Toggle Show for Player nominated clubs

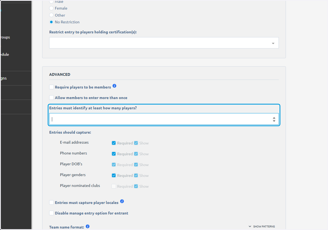136,186
